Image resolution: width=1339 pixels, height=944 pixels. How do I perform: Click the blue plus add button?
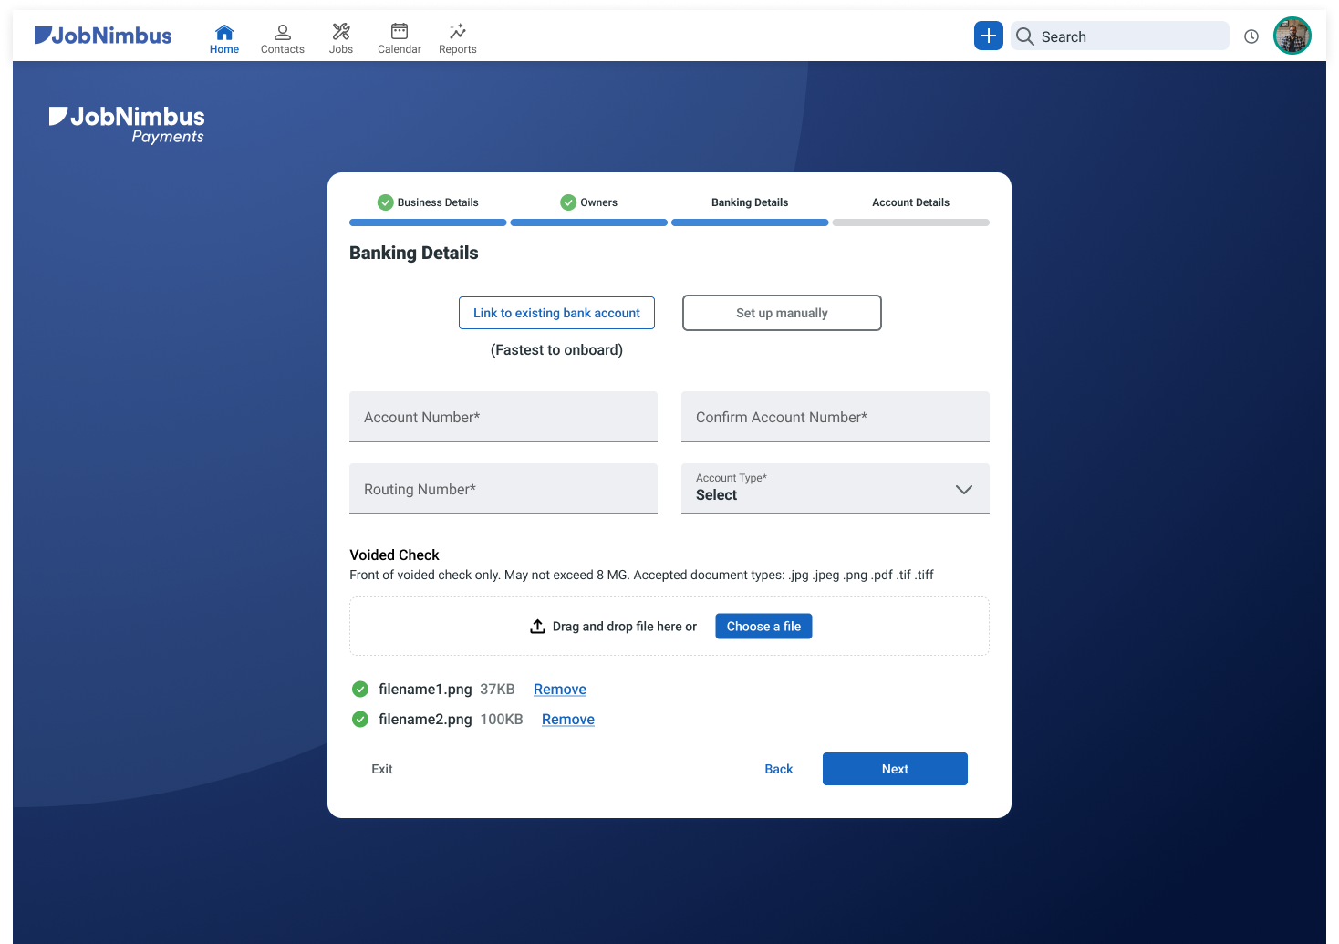pyautogui.click(x=989, y=36)
